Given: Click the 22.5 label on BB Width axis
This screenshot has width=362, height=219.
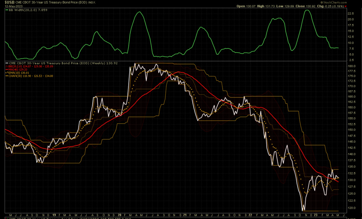Looking at the screenshot, I should 350,13.
